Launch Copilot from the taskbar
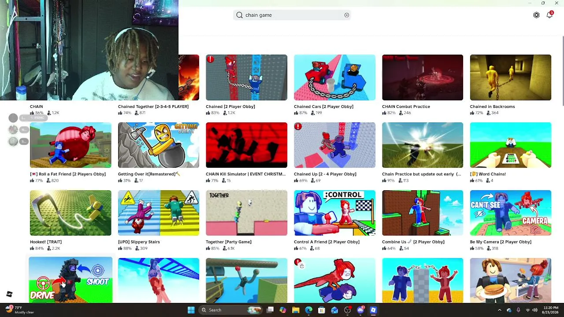 coord(283,310)
